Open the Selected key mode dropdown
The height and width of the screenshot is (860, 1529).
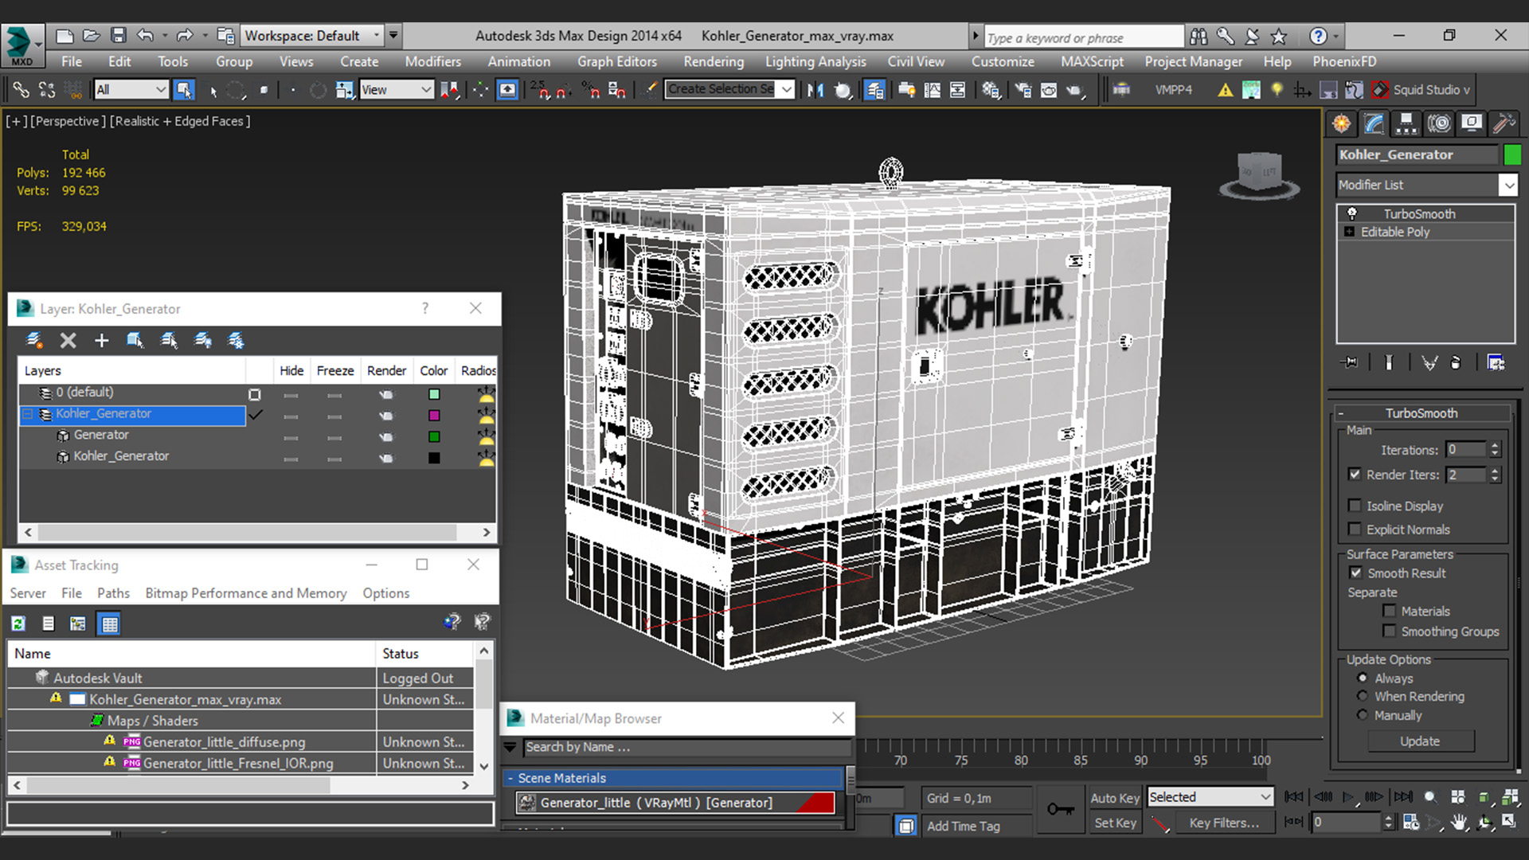1210,797
